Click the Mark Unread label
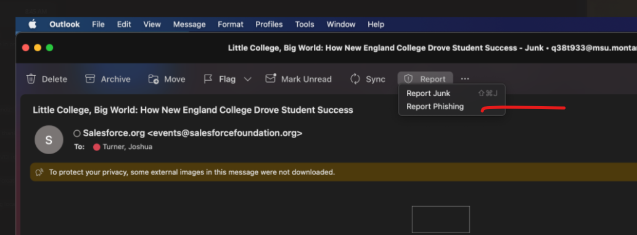This screenshot has width=637, height=235. pos(306,80)
